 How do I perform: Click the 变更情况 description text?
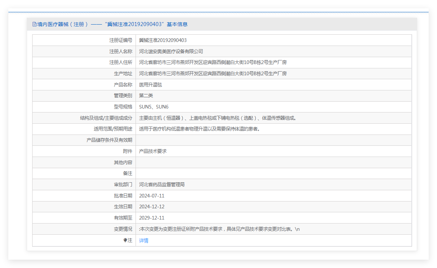[x=219, y=229]
